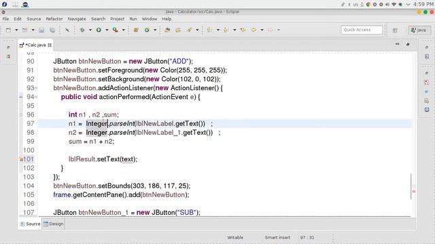Image resolution: width=435 pixels, height=244 pixels.
Task: Click the New Java Package icon
Action: click(x=136, y=30)
